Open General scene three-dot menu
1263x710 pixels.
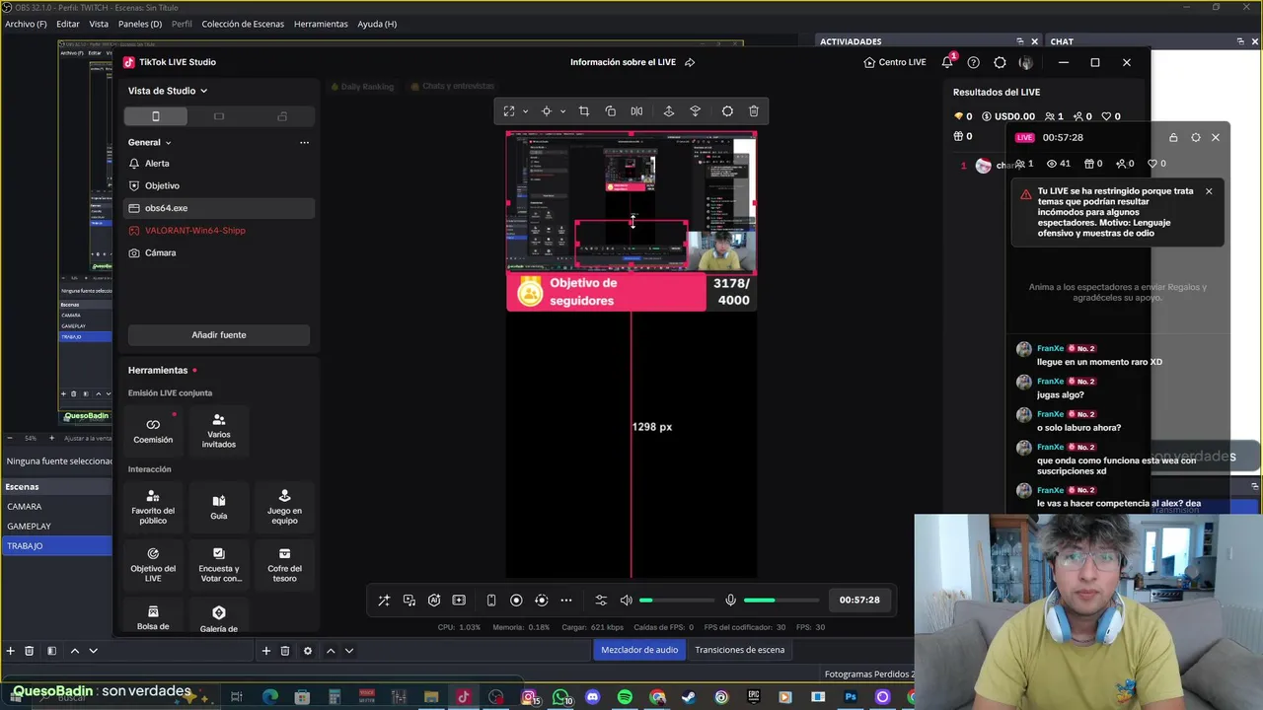pyautogui.click(x=304, y=143)
